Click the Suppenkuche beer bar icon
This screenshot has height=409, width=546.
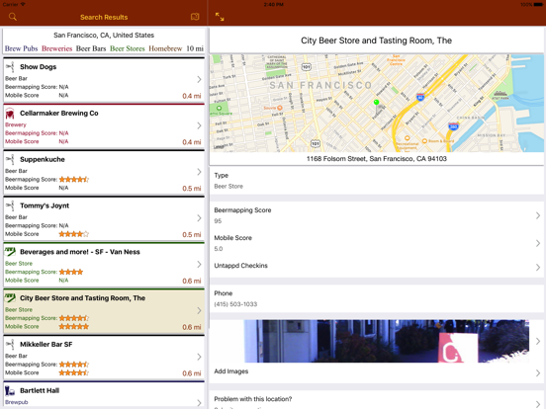[11, 159]
